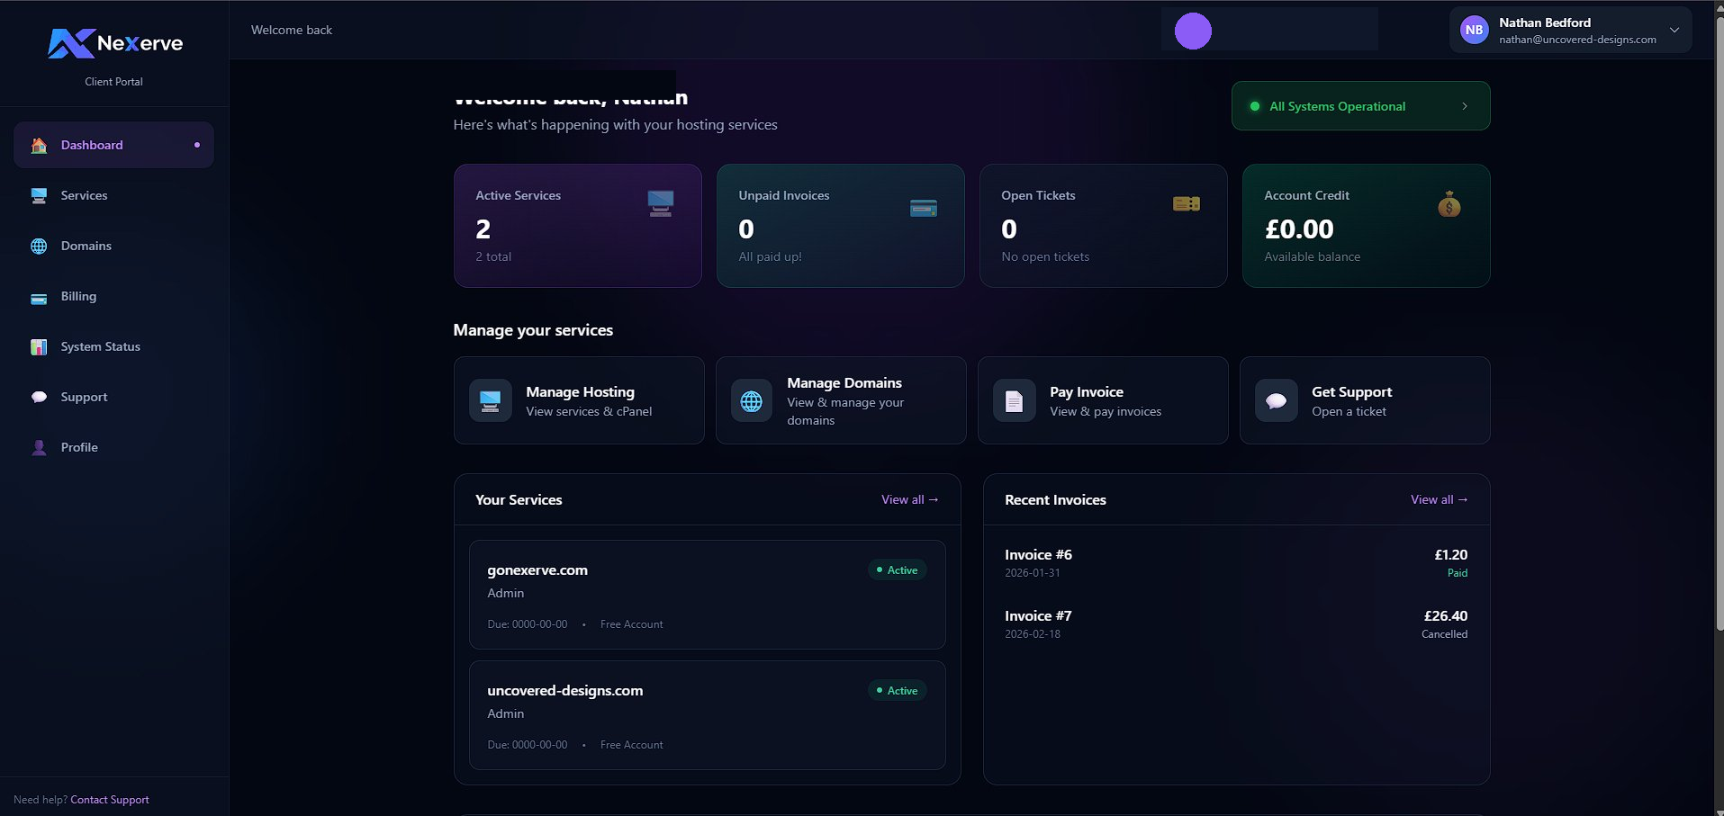Open Services via the monitor sidebar icon

tap(38, 195)
